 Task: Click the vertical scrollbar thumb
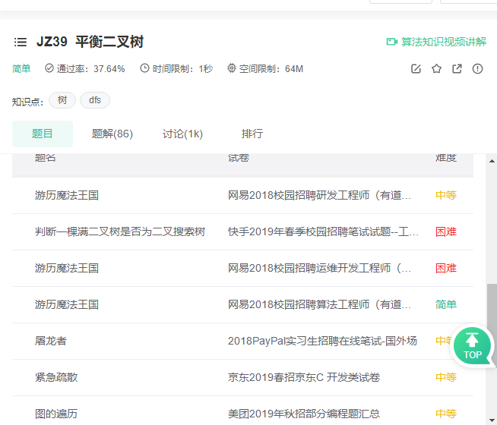492,307
